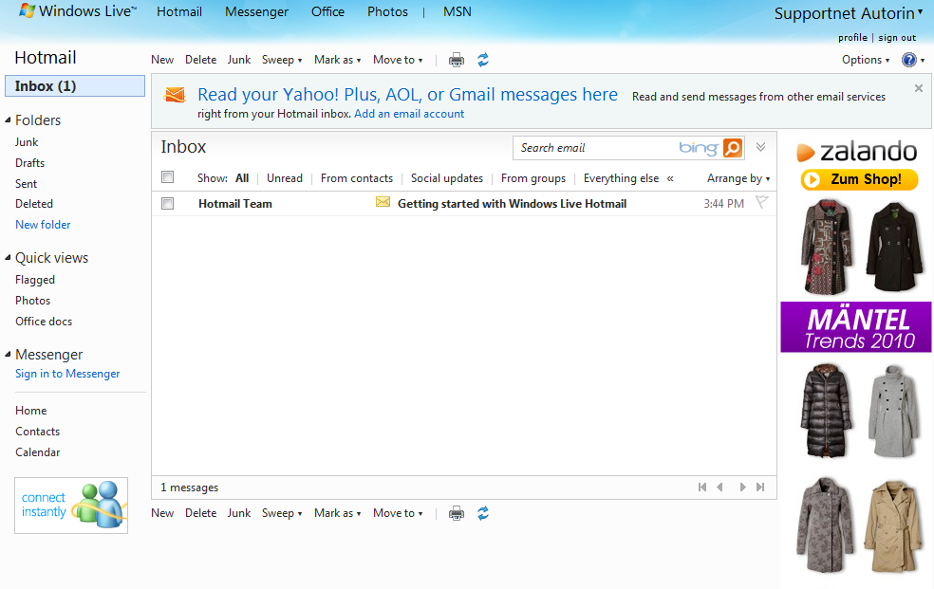Click the orange envelope icon in the Yahoo banner
934x589 pixels.
coord(175,95)
